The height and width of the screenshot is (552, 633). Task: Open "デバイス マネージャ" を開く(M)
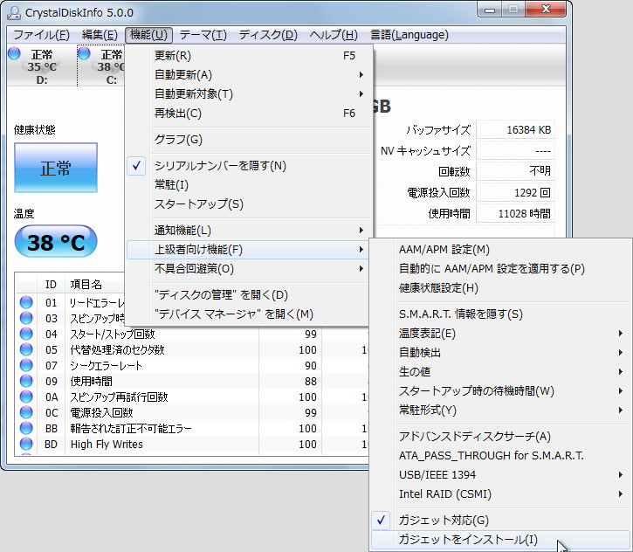click(248, 314)
